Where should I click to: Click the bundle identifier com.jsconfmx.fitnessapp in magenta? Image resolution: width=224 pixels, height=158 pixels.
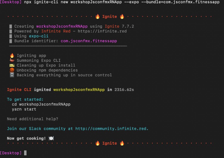pos(89,41)
